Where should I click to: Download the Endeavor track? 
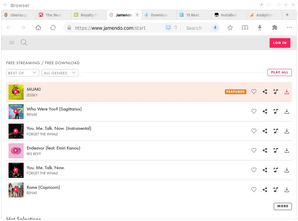pyautogui.click(x=287, y=151)
